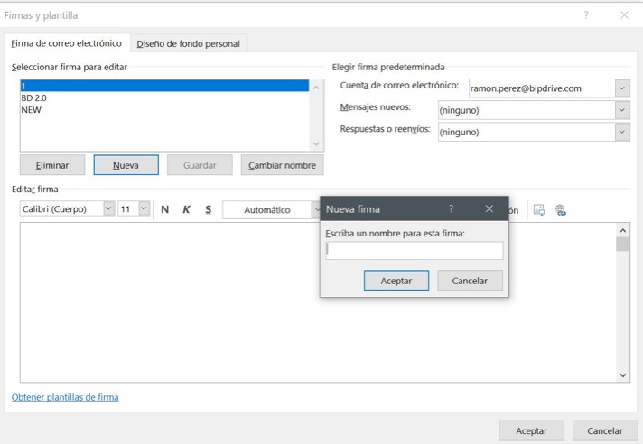Image resolution: width=643 pixels, height=444 pixels.
Task: Click the signature name input field
Action: (415, 250)
